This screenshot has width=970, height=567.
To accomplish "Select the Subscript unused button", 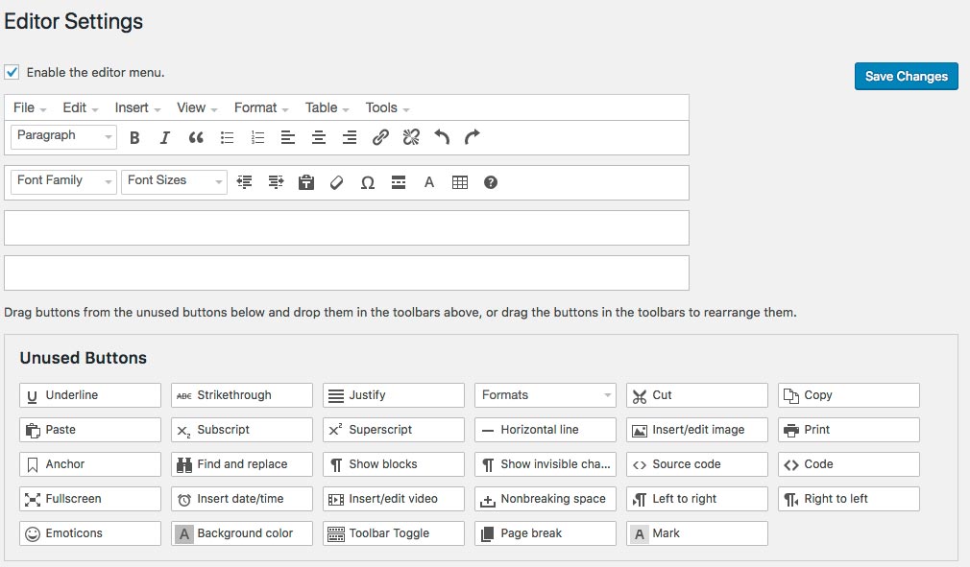I will pyautogui.click(x=242, y=430).
